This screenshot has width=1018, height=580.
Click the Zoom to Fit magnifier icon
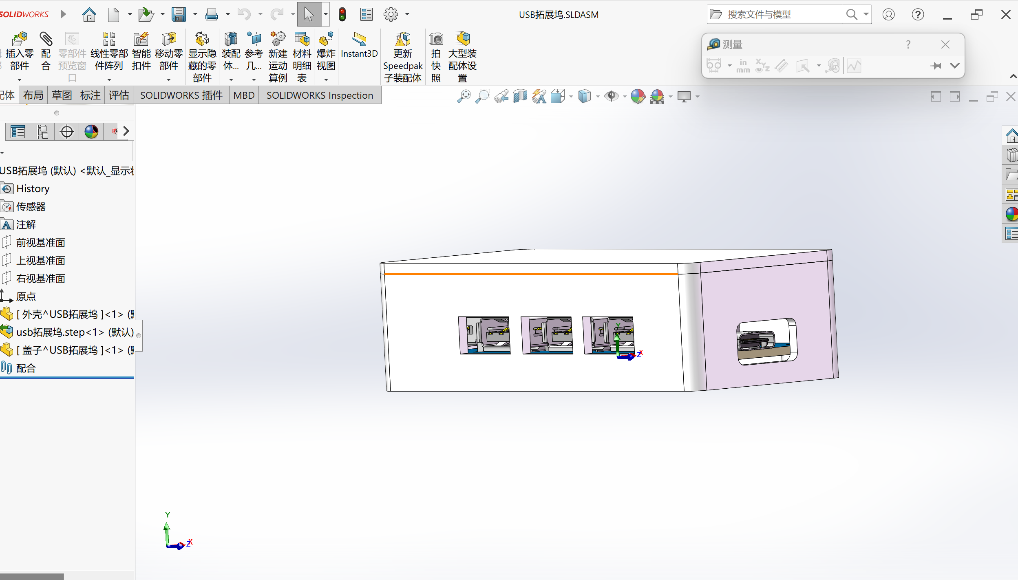click(464, 97)
